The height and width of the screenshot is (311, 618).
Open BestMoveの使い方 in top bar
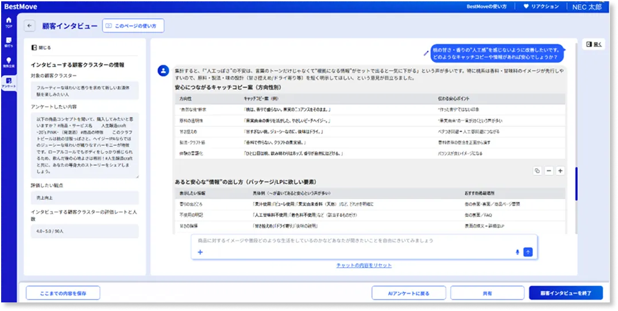coord(486,7)
